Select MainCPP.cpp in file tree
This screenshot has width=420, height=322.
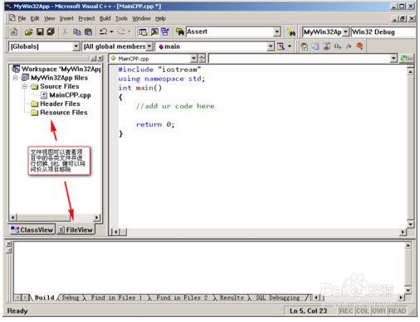click(70, 95)
